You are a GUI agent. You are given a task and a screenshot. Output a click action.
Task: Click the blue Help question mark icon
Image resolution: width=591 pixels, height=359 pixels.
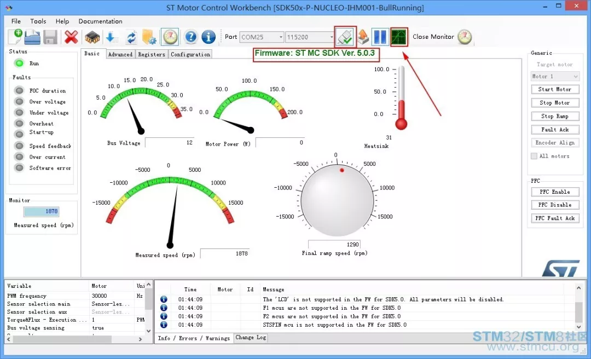190,37
